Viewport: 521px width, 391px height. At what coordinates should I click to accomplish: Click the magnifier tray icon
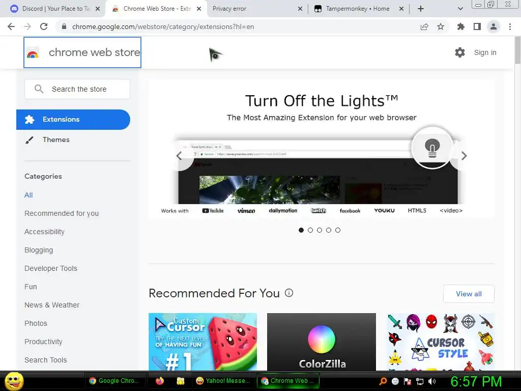383,381
